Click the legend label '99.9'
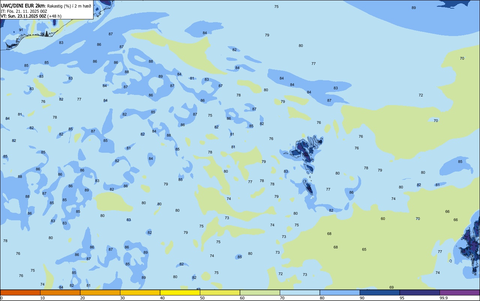Image resolution: width=480 pixels, height=301 pixels. 444,298
